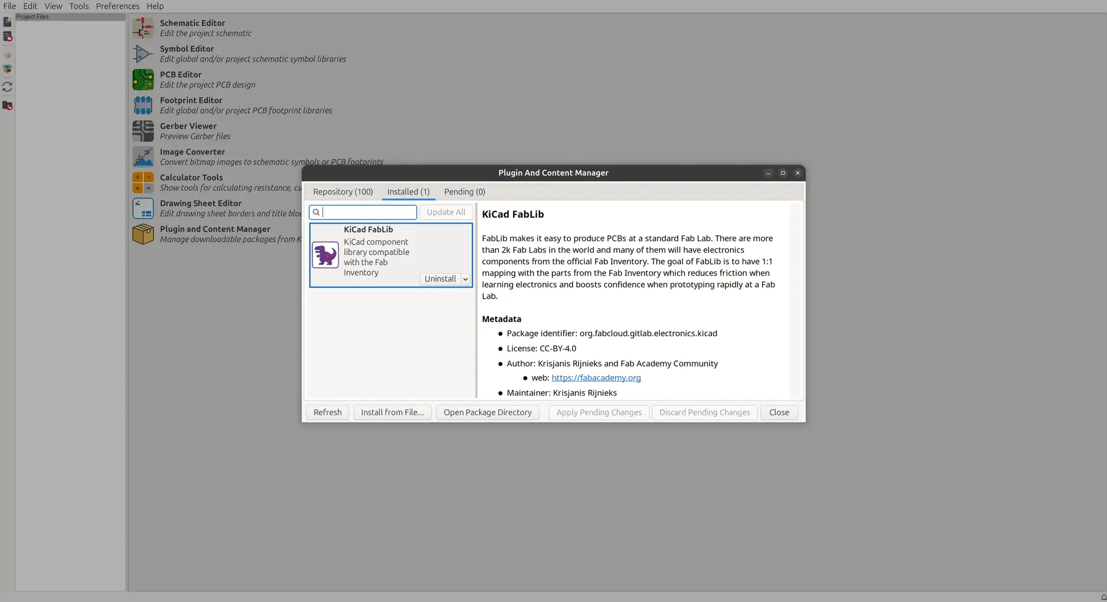Click the New Project icon in left toolbar
Viewport: 1107px width, 602px height.
(7, 22)
